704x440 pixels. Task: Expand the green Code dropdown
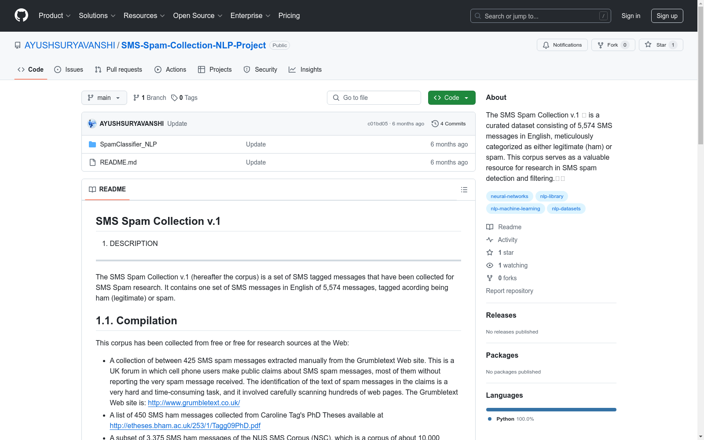click(451, 98)
